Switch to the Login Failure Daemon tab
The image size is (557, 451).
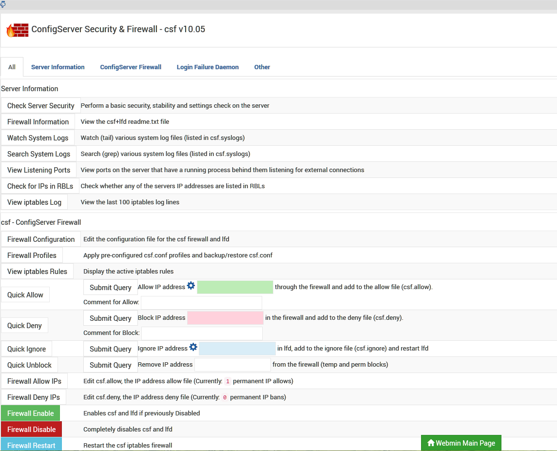tap(208, 67)
